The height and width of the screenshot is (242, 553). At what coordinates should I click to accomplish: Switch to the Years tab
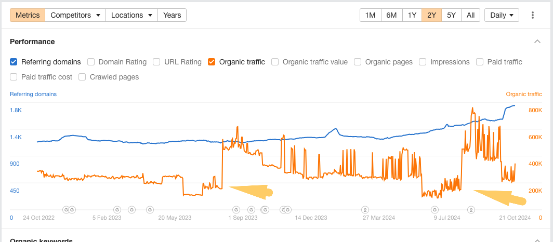[172, 15]
